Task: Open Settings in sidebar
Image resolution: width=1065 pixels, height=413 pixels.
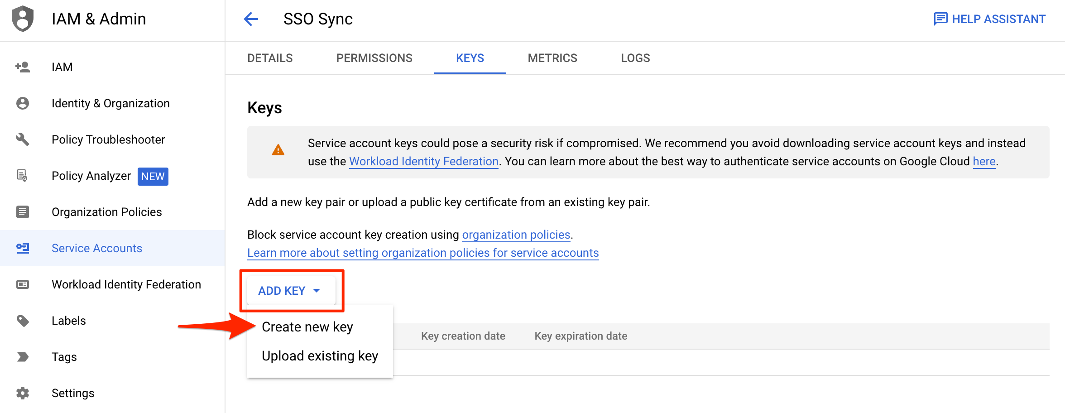Action: (x=112, y=393)
